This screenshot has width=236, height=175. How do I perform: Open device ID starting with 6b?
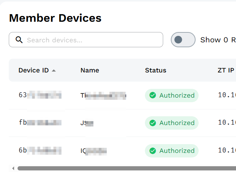[x=40, y=150]
